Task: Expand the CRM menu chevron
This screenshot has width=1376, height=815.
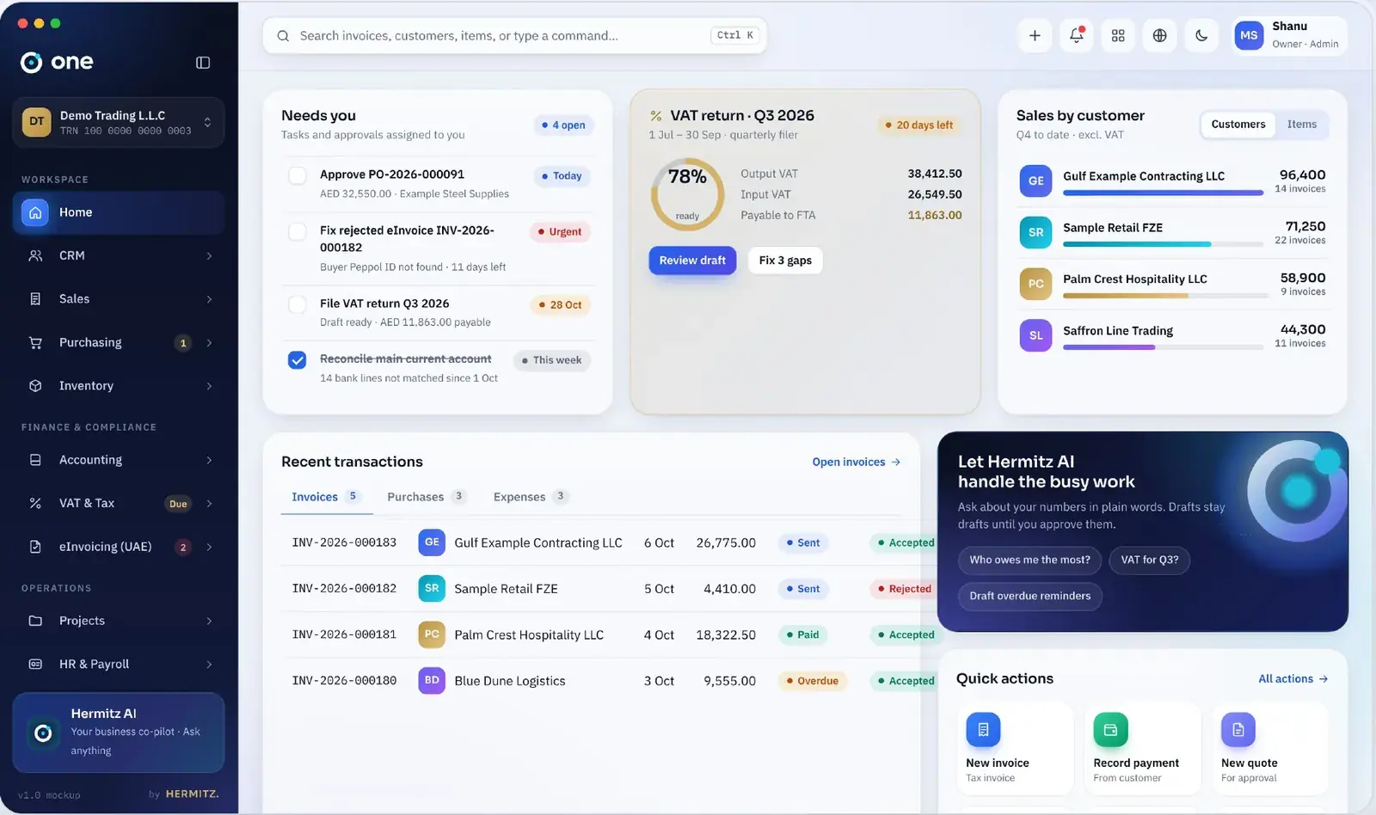Action: tap(209, 256)
